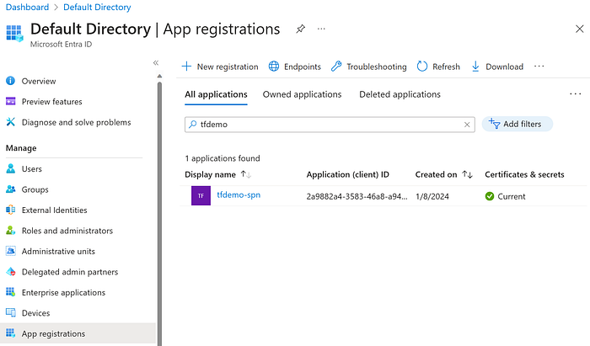
Task: Click the Troubleshooting wrench icon
Action: [x=336, y=67]
